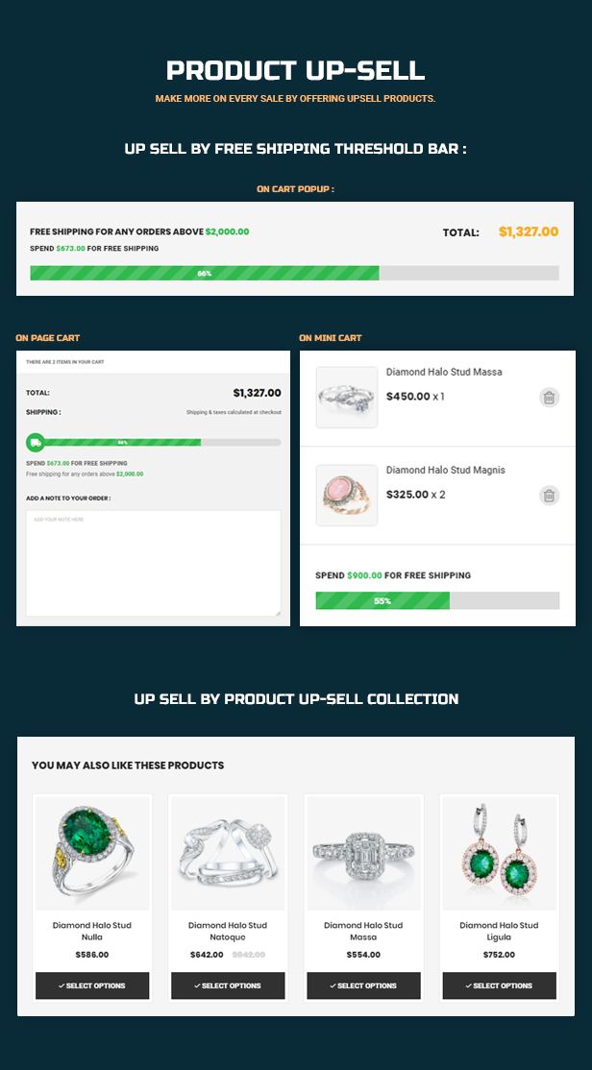Click the mini cart pink stone ring thumbnail

pos(347,496)
